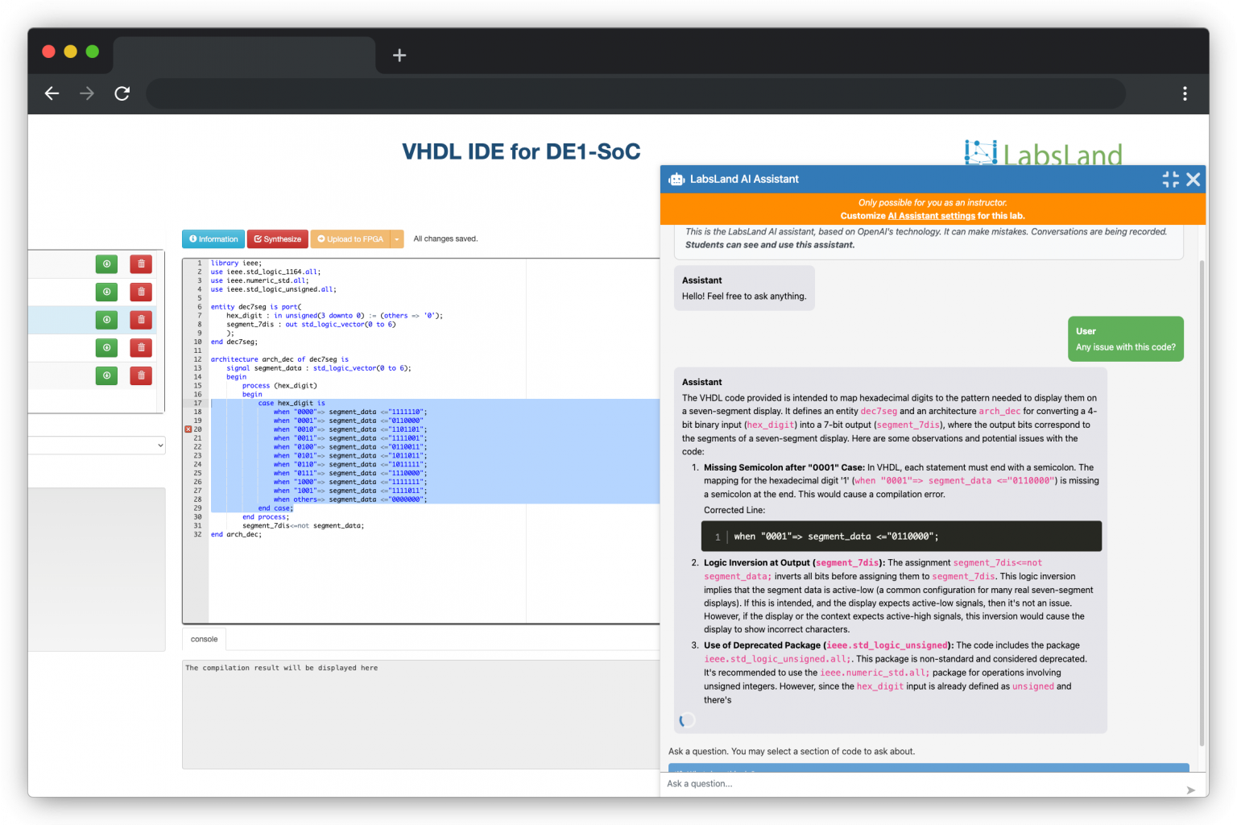This screenshot has width=1237, height=825.
Task: Open the select box below the file list
Action: [97, 446]
